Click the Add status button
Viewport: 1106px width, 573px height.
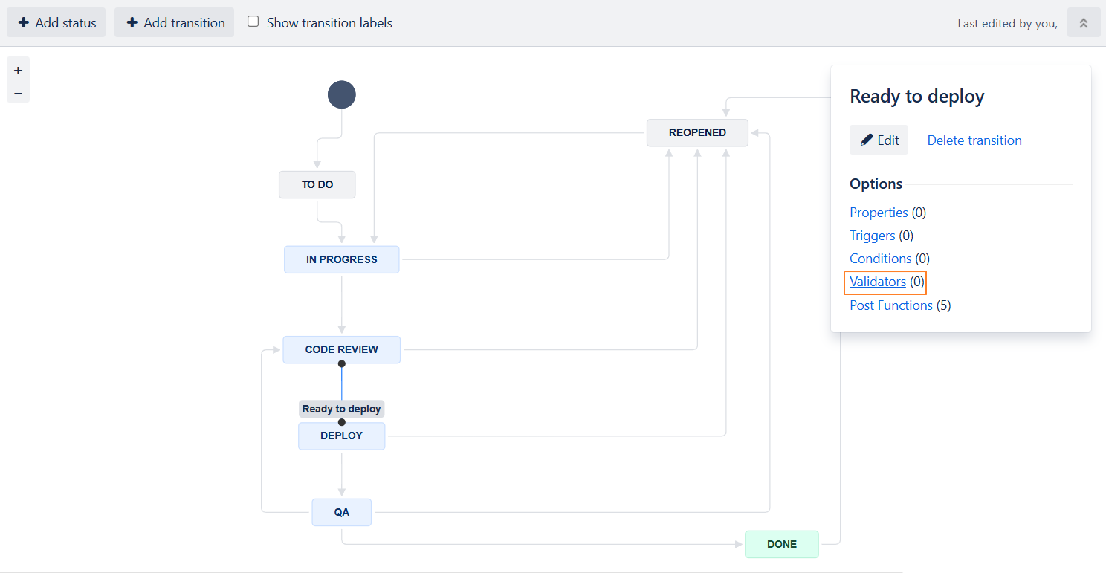56,23
